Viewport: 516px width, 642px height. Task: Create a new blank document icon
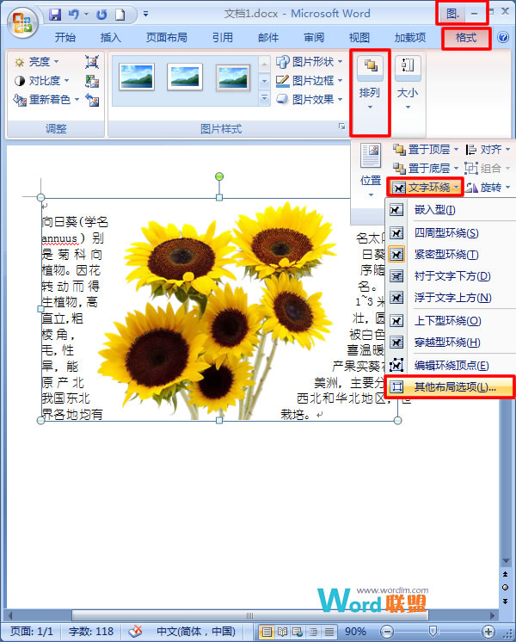tap(120, 15)
